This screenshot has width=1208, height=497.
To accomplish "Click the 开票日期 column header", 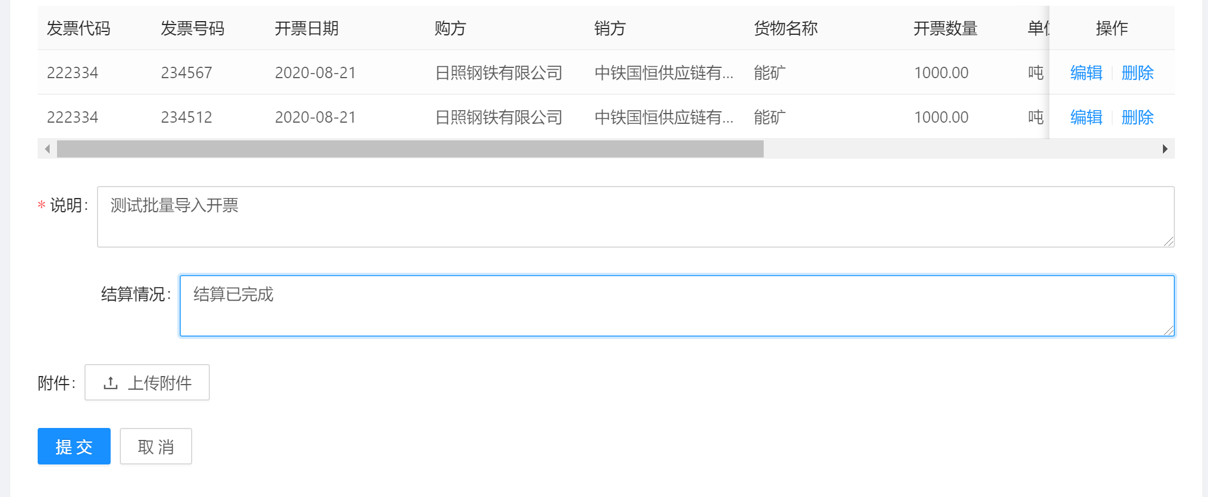I will [307, 28].
